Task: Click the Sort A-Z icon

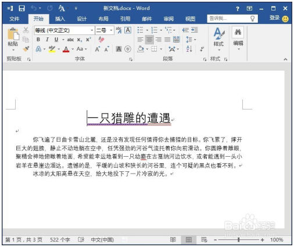Action: [x=189, y=49]
